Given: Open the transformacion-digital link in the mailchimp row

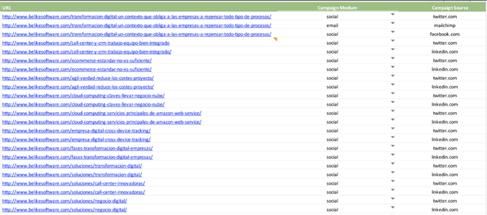Looking at the screenshot, I should (137, 25).
